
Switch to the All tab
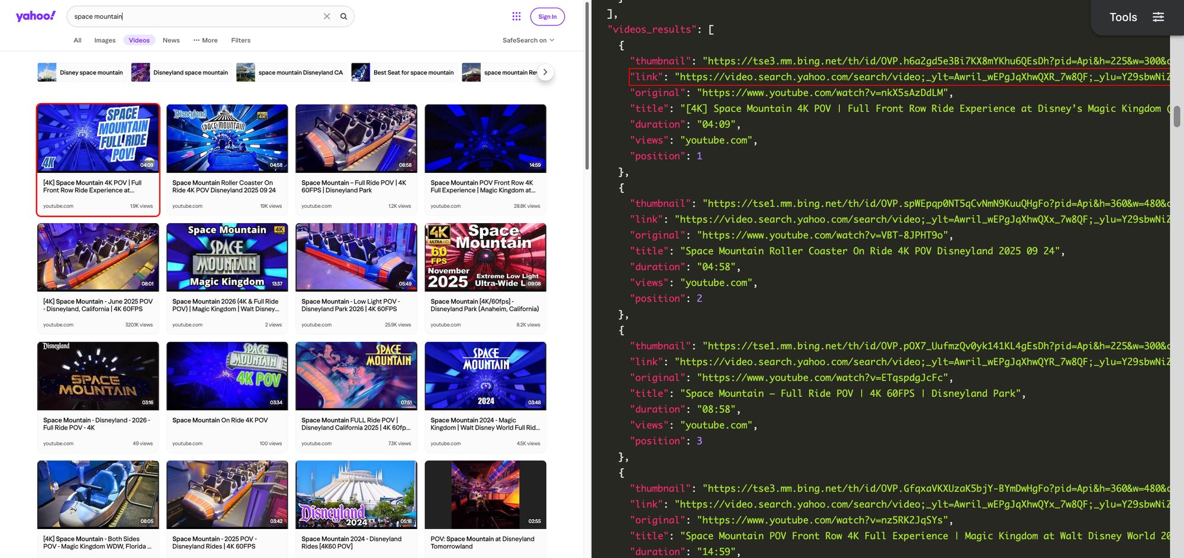78,40
